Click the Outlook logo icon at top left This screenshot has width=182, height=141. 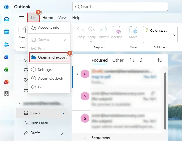pos(7,7)
